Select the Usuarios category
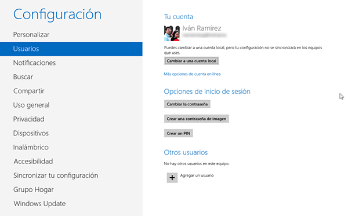 point(71,49)
